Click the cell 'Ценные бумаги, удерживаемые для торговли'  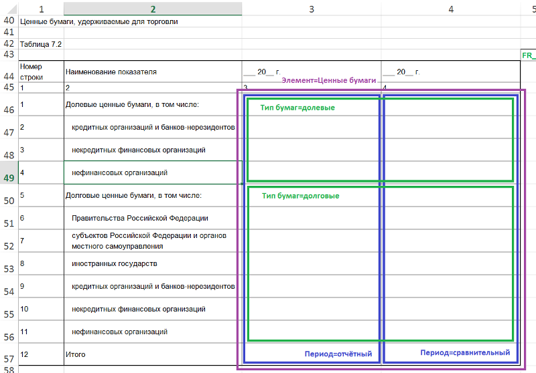[99, 21]
